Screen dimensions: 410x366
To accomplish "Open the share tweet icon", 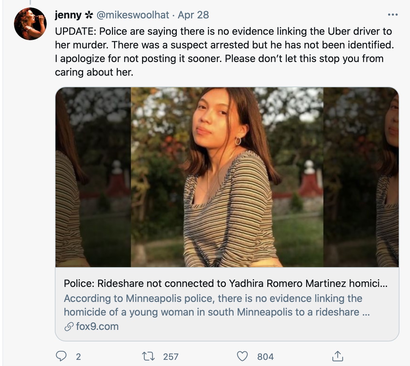I will 337,356.
